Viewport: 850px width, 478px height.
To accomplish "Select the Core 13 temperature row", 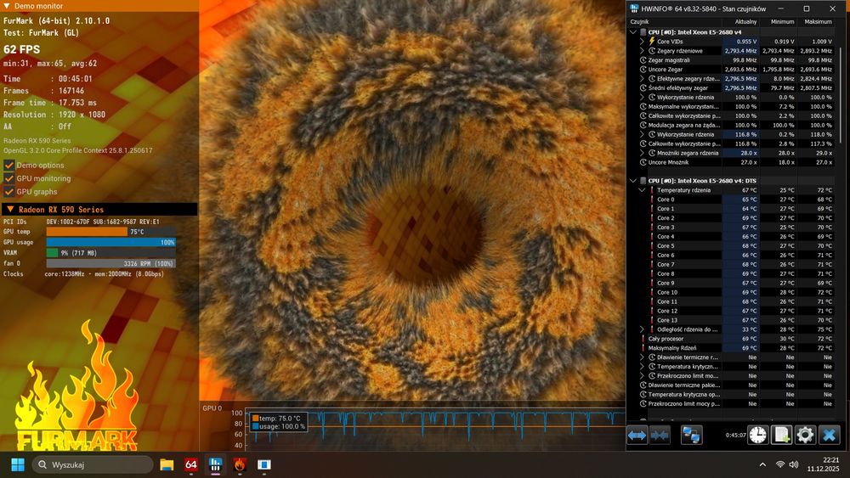I will coord(731,320).
